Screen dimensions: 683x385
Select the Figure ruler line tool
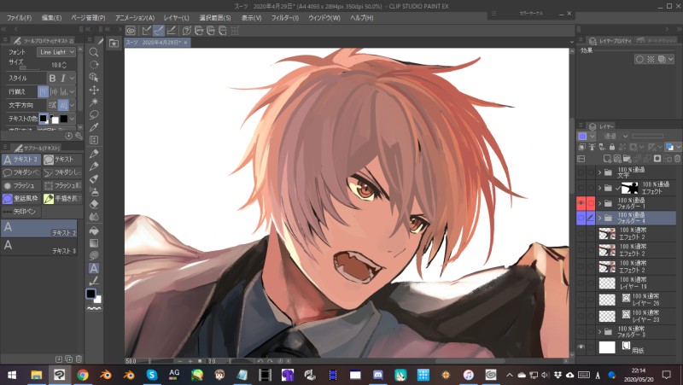click(x=94, y=281)
